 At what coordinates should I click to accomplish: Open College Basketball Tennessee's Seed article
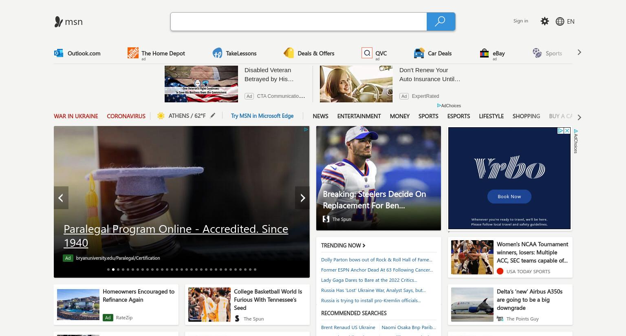[x=268, y=300]
